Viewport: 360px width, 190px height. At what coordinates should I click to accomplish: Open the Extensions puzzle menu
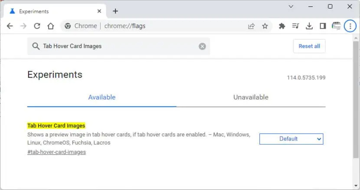[281, 26]
